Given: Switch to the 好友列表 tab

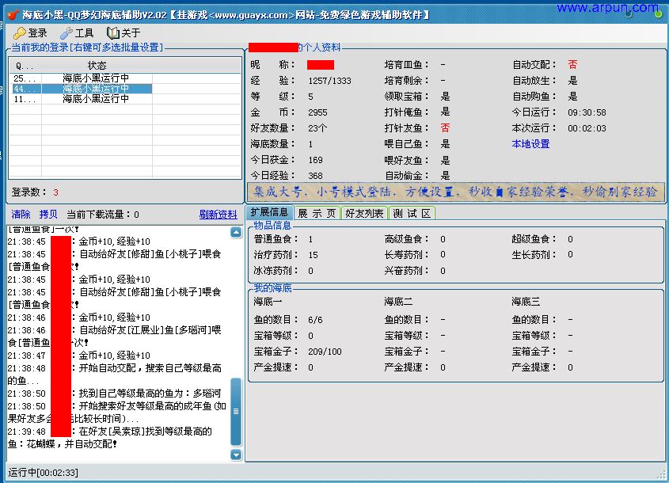Looking at the screenshot, I should 364,214.
